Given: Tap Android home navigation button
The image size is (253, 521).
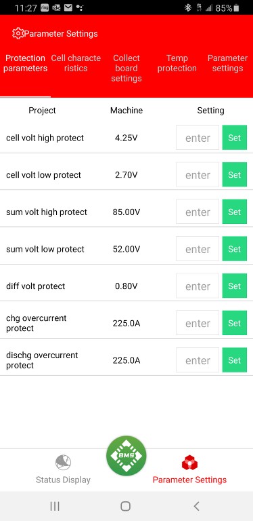Looking at the screenshot, I should [x=126, y=506].
